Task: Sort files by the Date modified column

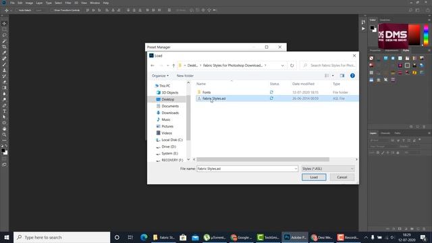Action: [303, 84]
